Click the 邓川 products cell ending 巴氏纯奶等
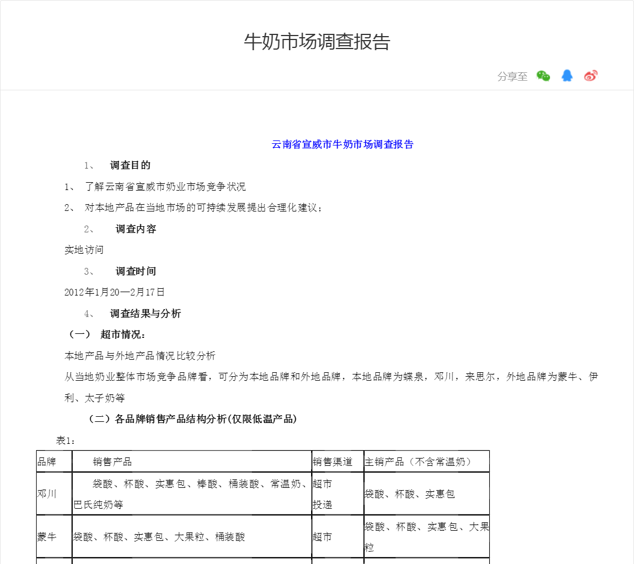 (192, 493)
